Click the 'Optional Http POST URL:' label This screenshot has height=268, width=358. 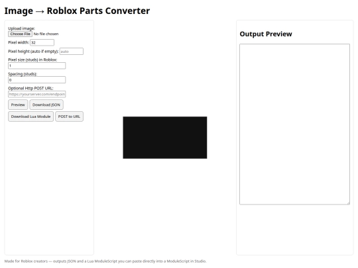pyautogui.click(x=30, y=88)
